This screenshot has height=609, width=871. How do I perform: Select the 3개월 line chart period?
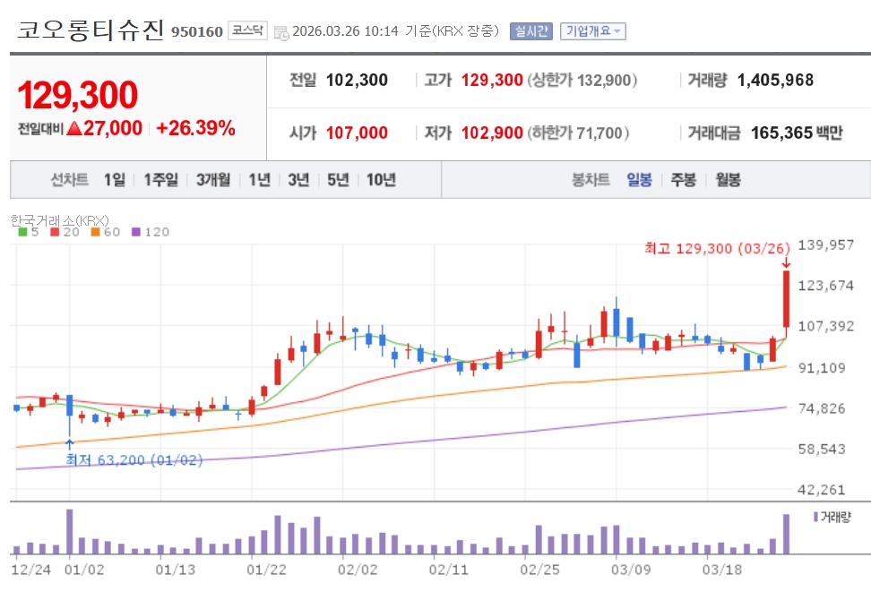click(213, 180)
